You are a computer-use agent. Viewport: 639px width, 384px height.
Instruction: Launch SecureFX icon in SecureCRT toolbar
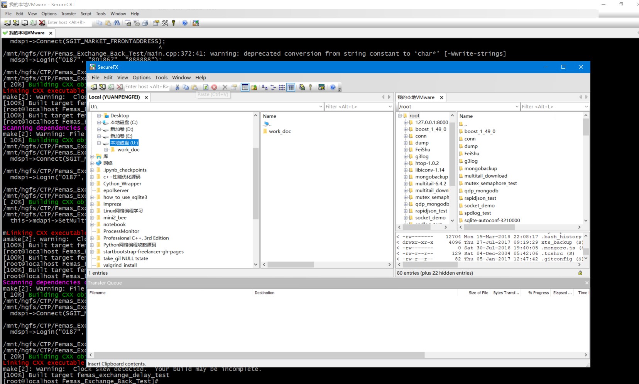196,23
